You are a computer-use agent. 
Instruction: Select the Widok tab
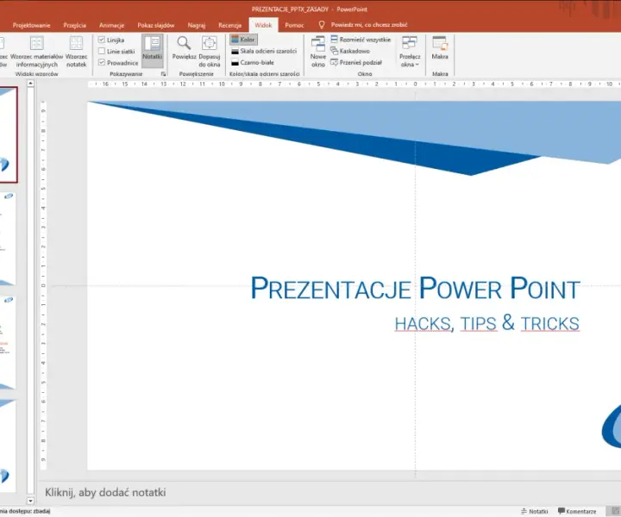click(x=263, y=25)
